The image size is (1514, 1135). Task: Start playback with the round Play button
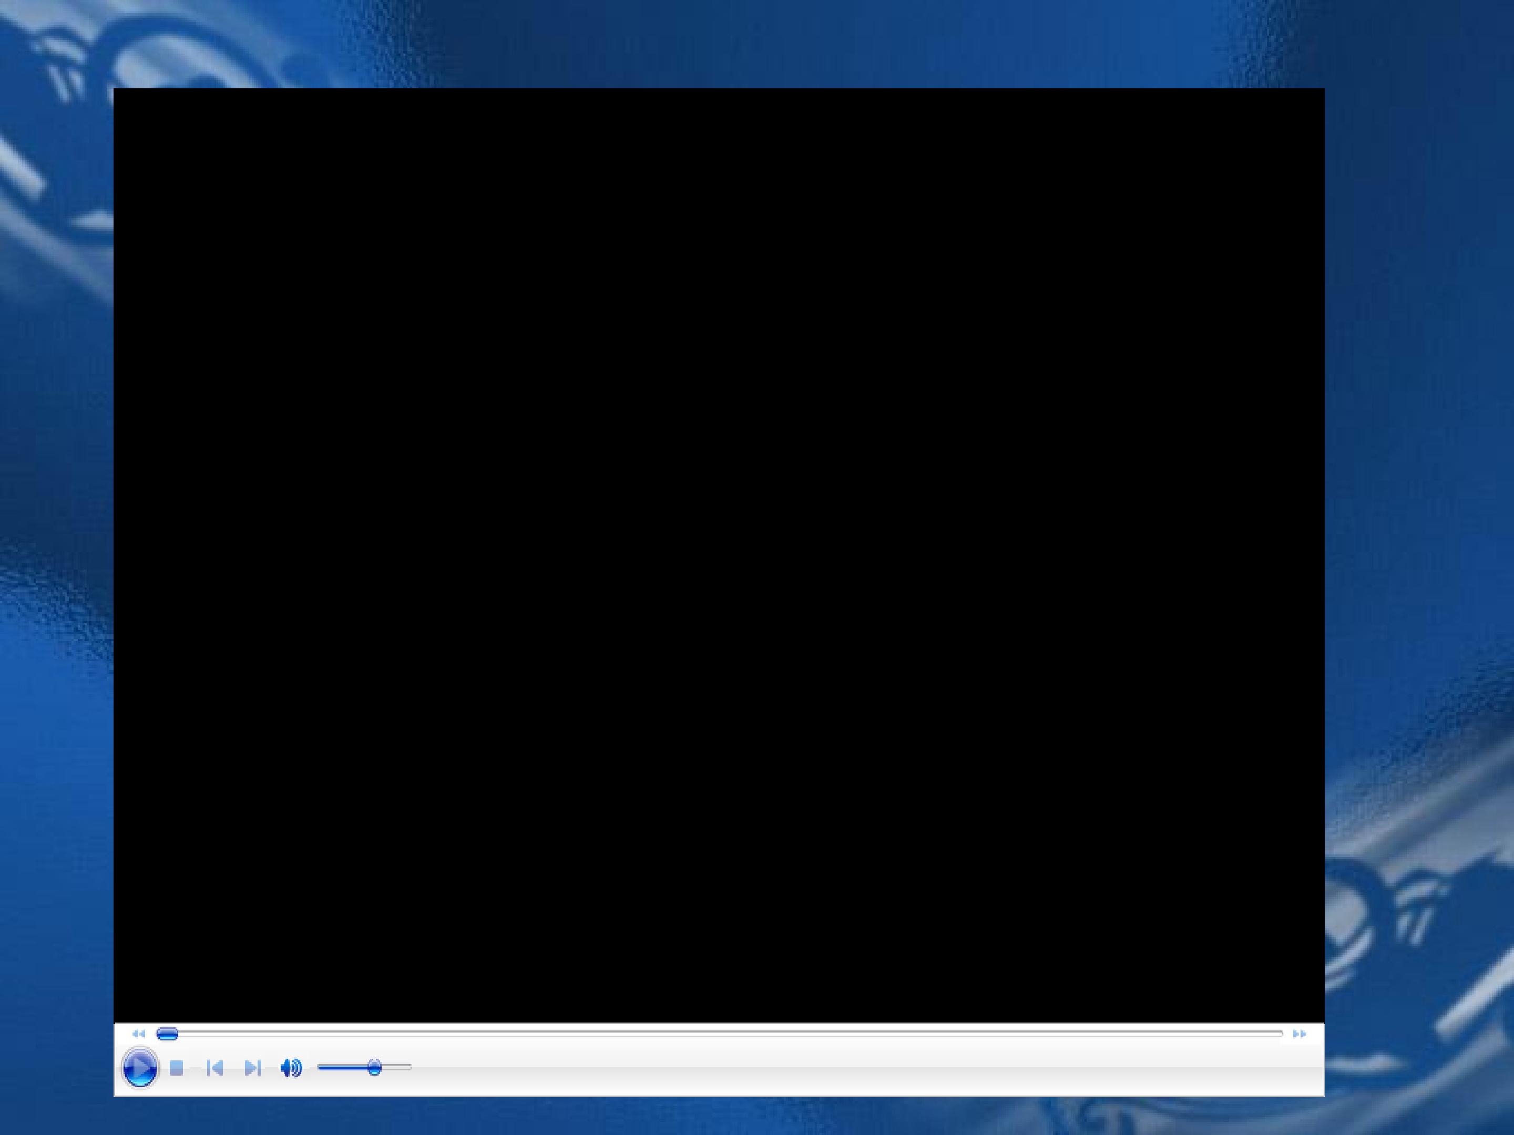click(x=140, y=1067)
